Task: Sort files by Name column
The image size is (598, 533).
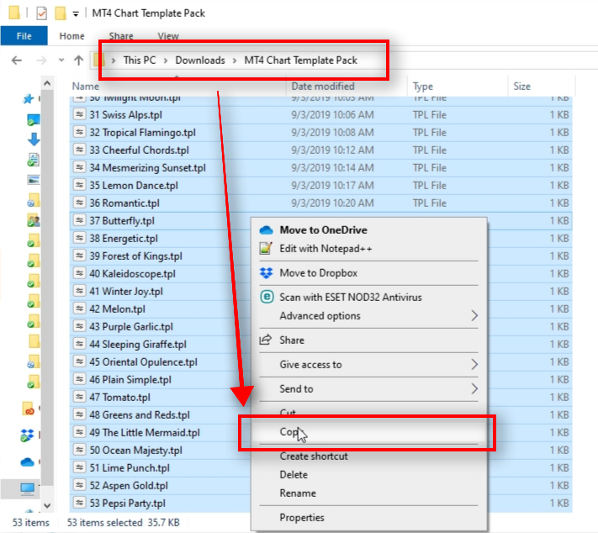Action: coord(86,86)
